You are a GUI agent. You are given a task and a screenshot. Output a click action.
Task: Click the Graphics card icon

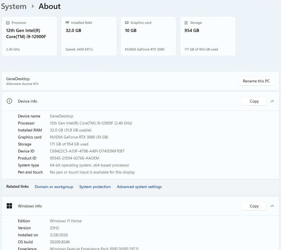pos(127,23)
